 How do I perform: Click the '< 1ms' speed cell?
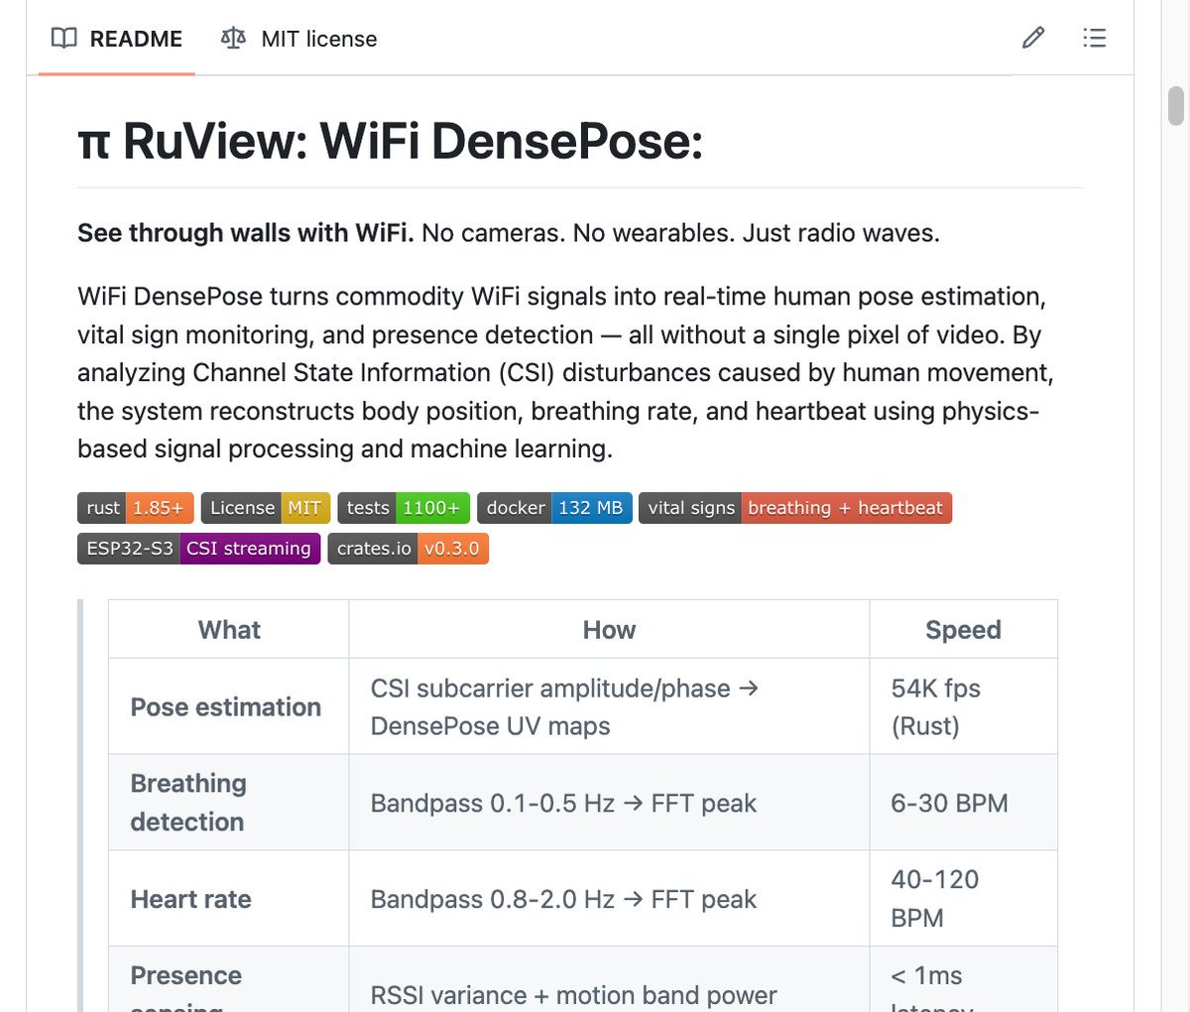(x=963, y=979)
